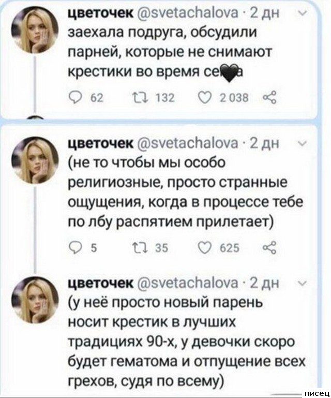The height and width of the screenshot is (398, 331).
Task: Open replies on the tweet with 5 comments
Action: tap(76, 247)
